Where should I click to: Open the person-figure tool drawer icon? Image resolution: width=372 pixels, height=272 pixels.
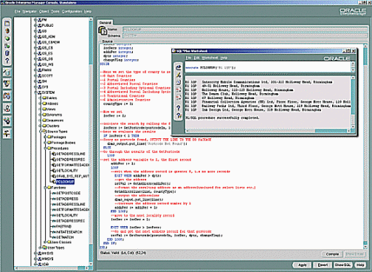tap(7, 108)
